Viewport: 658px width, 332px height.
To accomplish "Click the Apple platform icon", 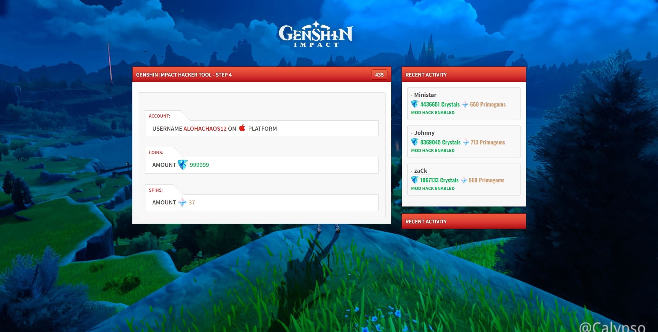I will (242, 128).
